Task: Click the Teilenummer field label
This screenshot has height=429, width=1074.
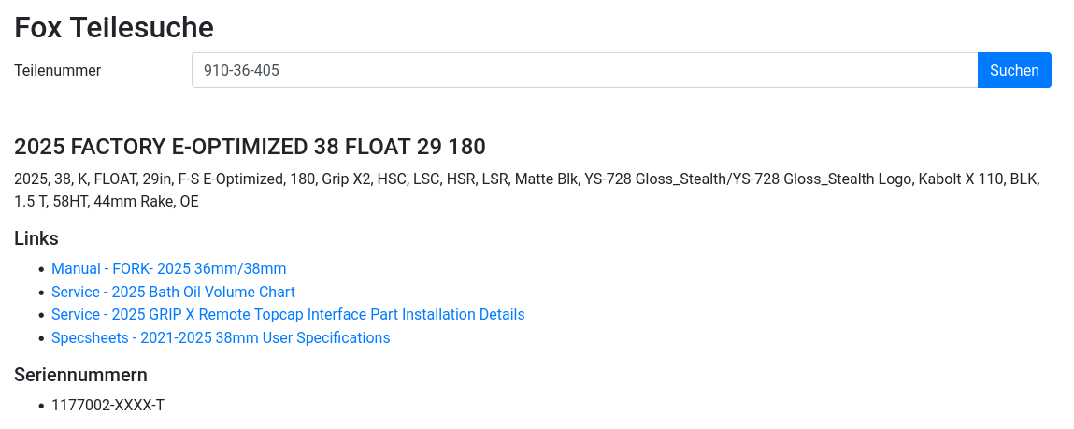Action: coord(57,70)
